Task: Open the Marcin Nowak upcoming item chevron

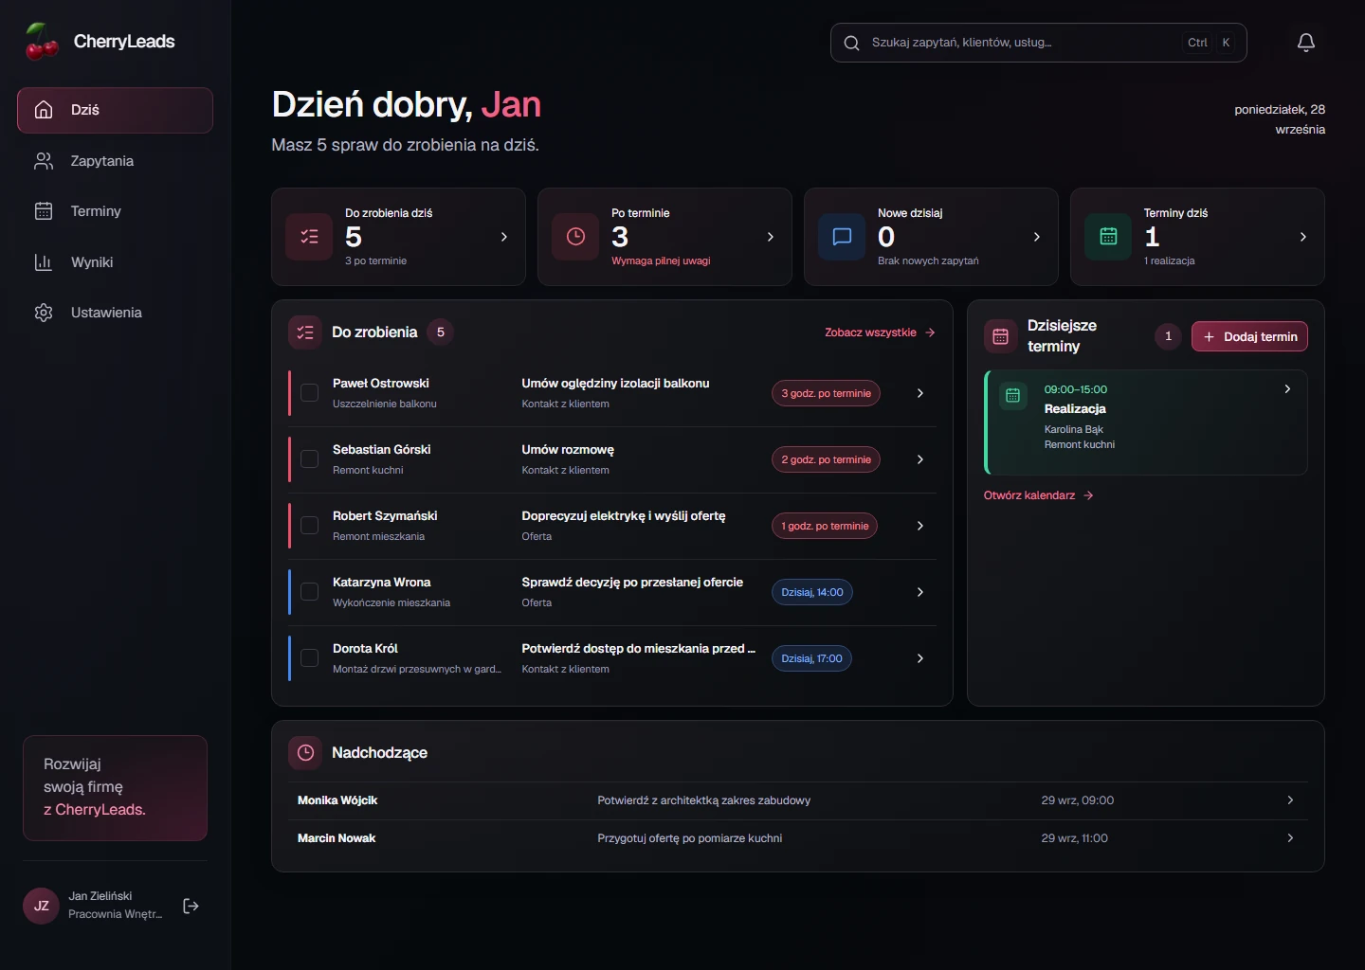Action: point(1290,838)
